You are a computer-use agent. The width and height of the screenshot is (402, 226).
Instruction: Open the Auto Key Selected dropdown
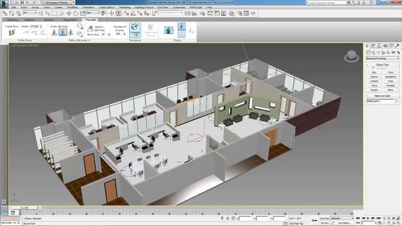tap(342, 218)
